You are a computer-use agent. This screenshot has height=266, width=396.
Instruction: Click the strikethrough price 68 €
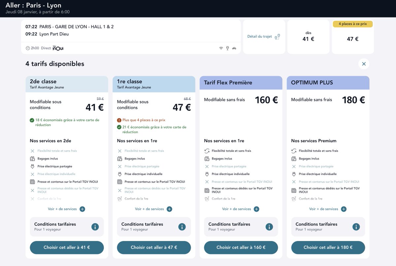[187, 99]
